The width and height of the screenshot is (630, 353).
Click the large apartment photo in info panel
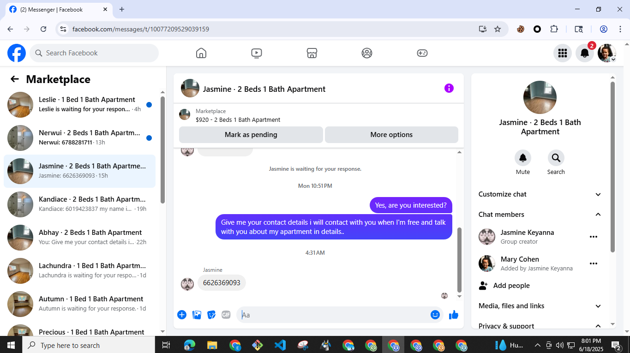tap(540, 97)
